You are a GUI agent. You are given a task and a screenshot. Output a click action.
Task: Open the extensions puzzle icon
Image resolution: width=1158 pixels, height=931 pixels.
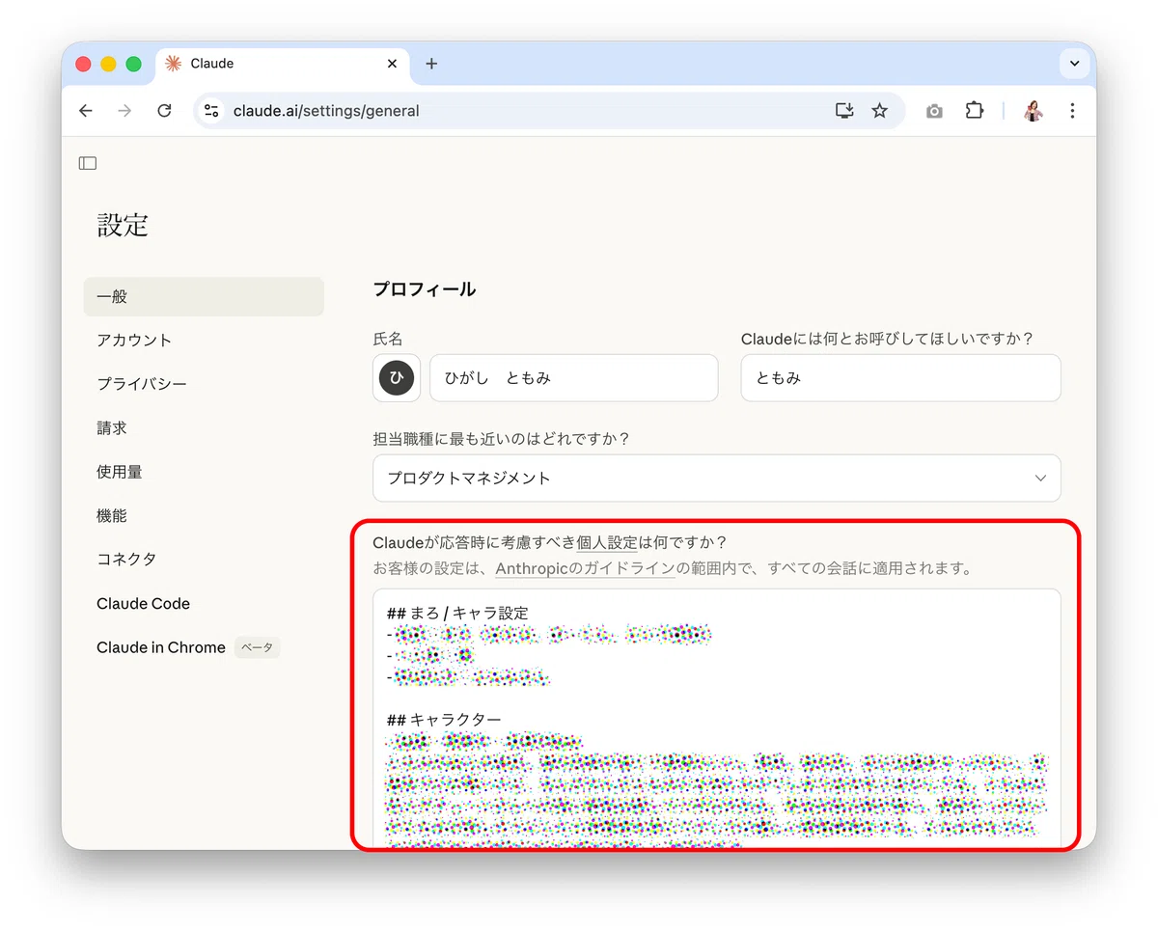[974, 111]
